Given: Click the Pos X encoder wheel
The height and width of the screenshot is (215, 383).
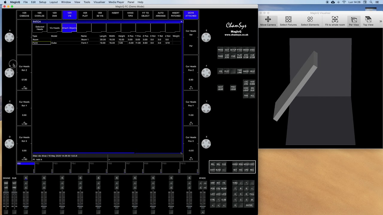Looking at the screenshot, I should (206, 144).
